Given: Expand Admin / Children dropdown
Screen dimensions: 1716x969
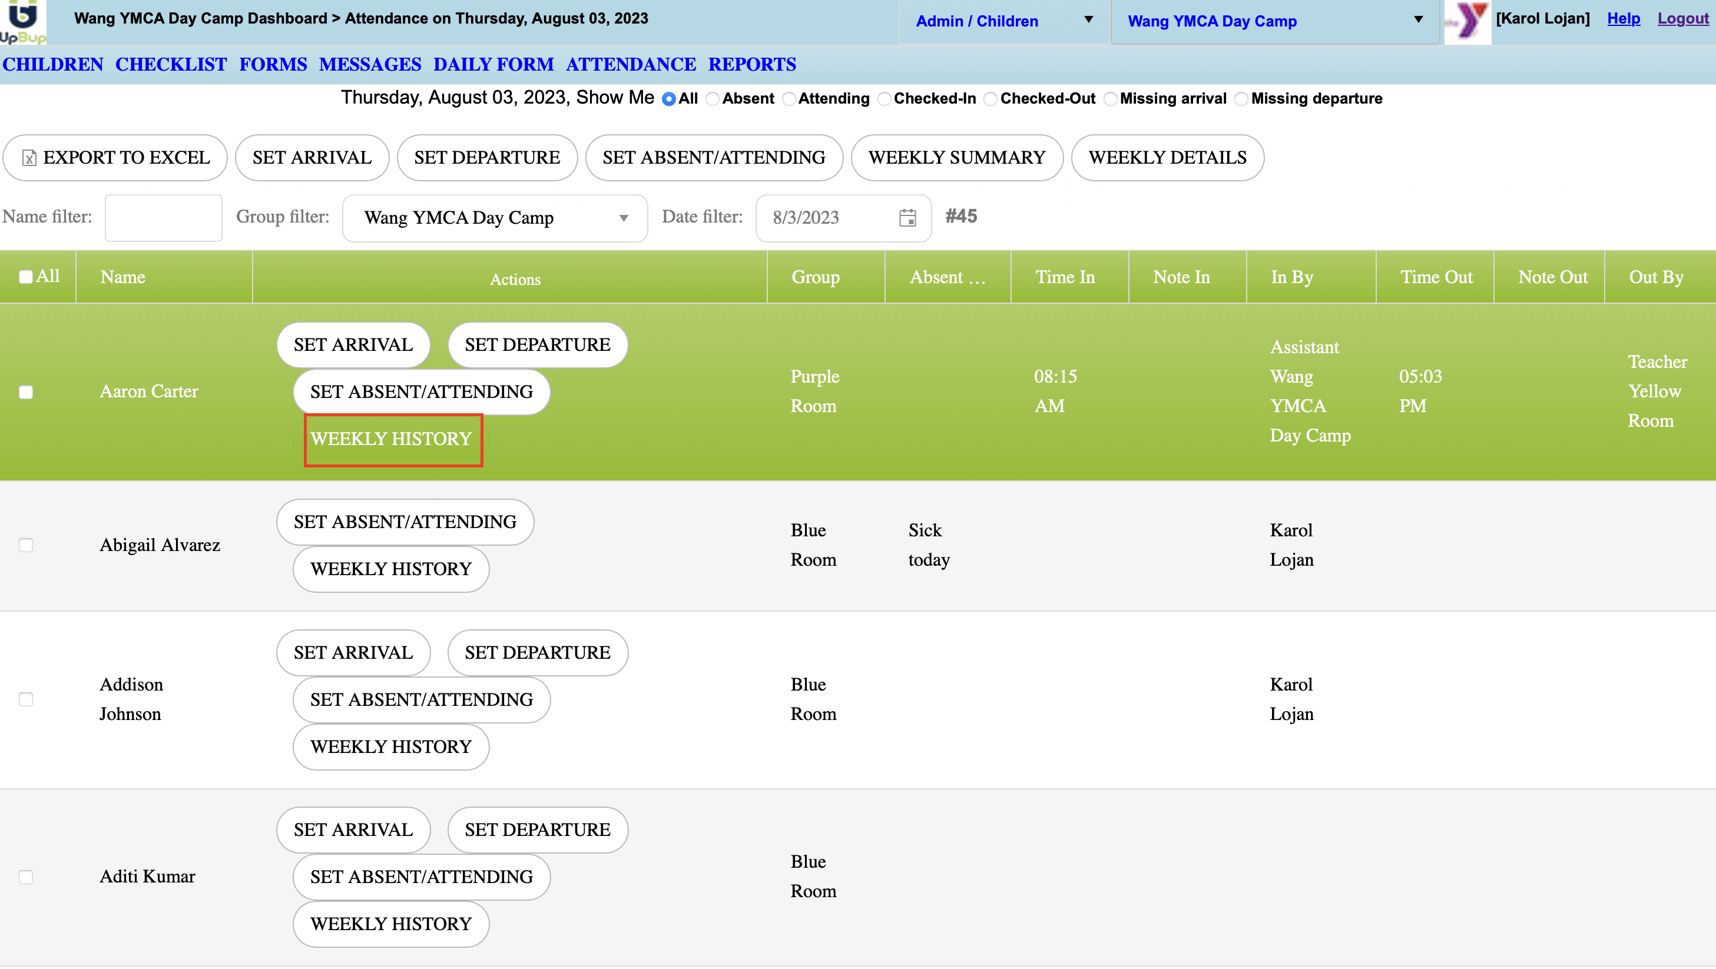Looking at the screenshot, I should (x=1003, y=21).
